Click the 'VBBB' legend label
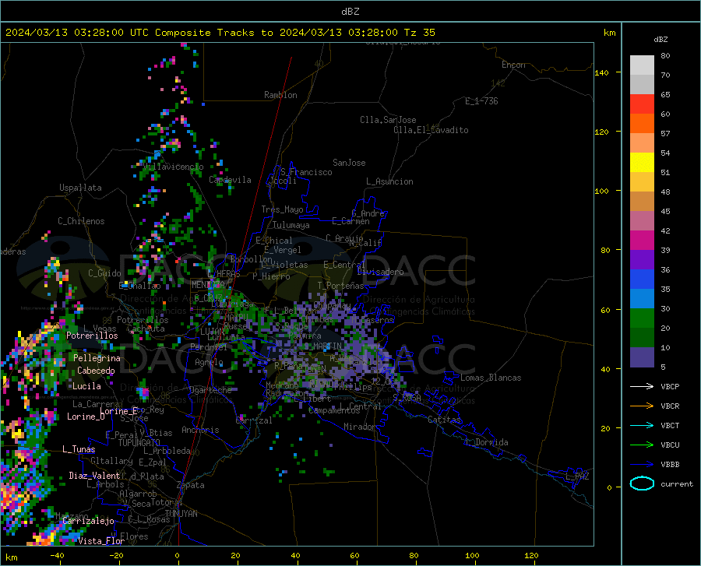701x566 pixels. 670,465
